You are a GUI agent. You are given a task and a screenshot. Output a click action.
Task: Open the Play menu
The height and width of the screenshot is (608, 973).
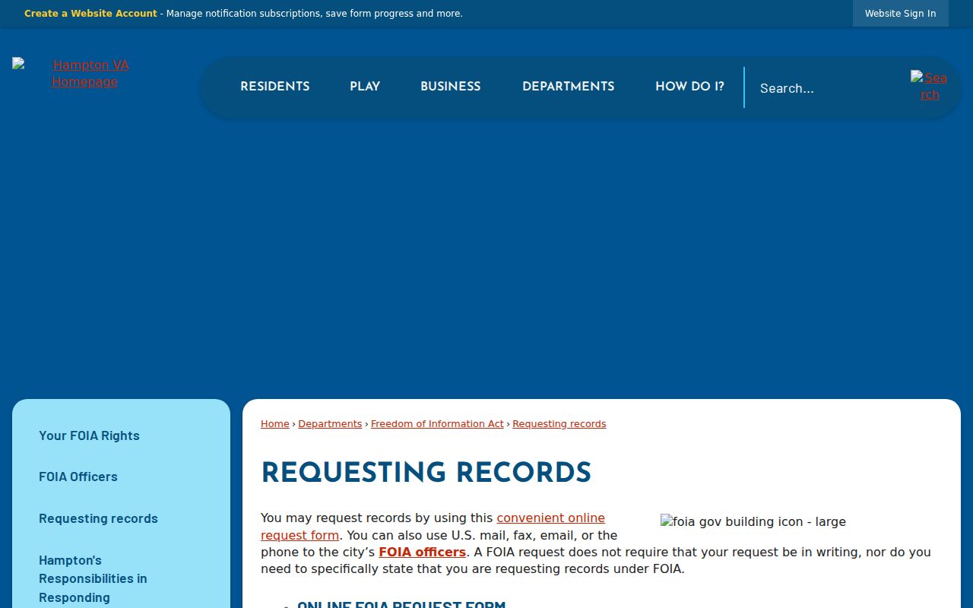pos(365,87)
